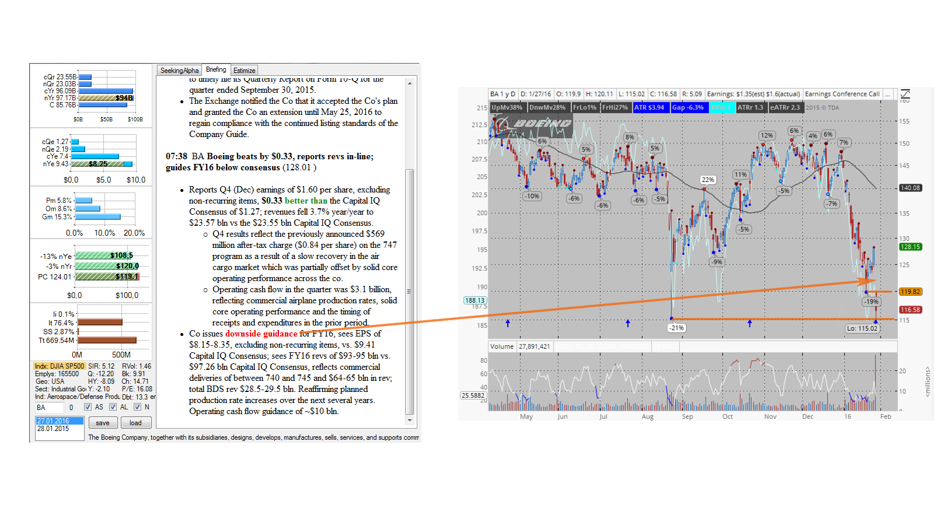Click the cyan RVol indicator label
This screenshot has width=934, height=508.
721,107
